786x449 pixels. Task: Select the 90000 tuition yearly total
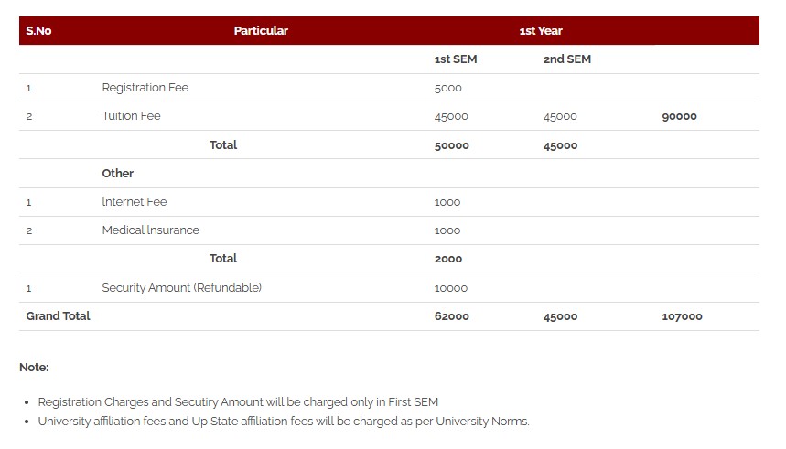click(x=679, y=117)
